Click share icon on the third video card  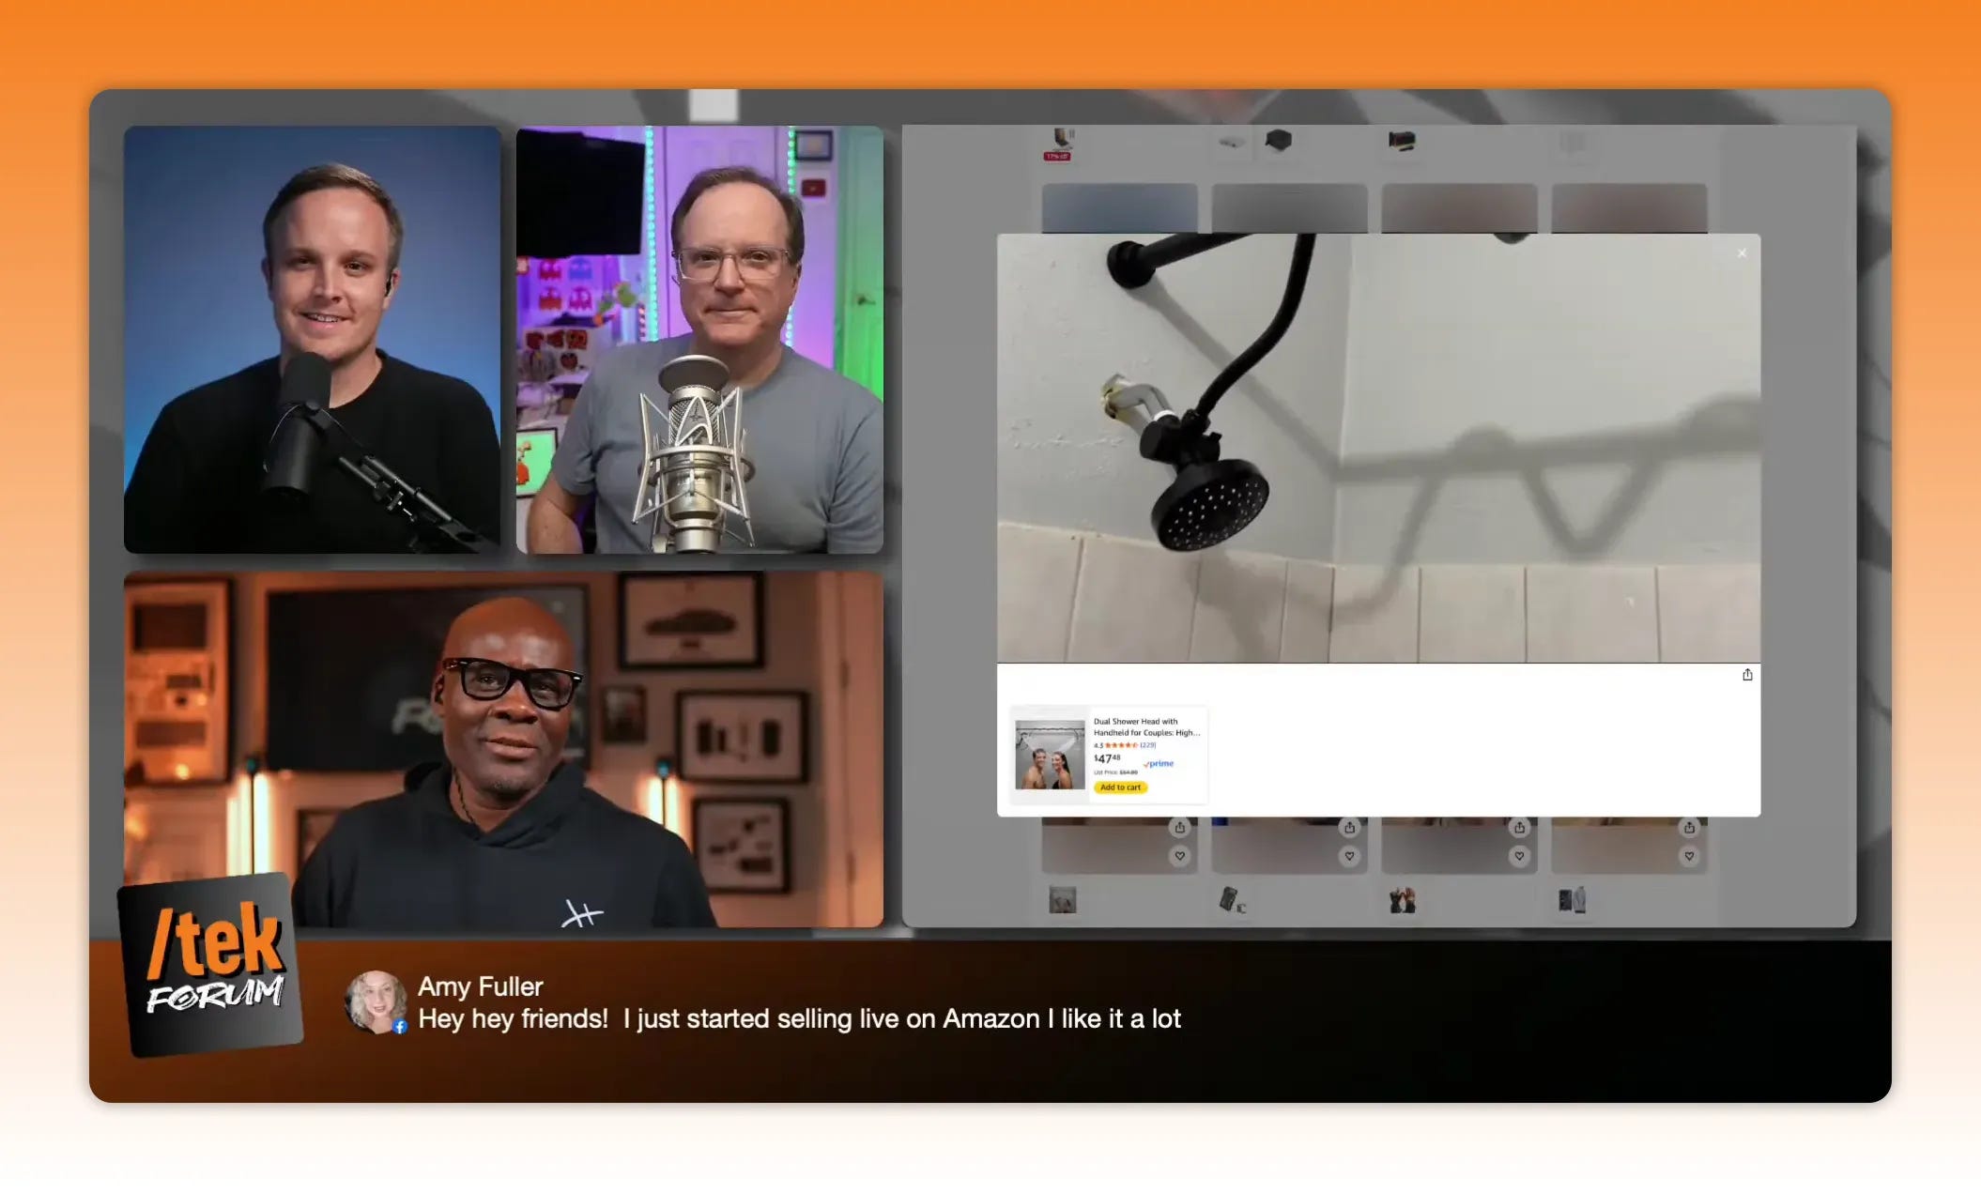click(x=1519, y=828)
